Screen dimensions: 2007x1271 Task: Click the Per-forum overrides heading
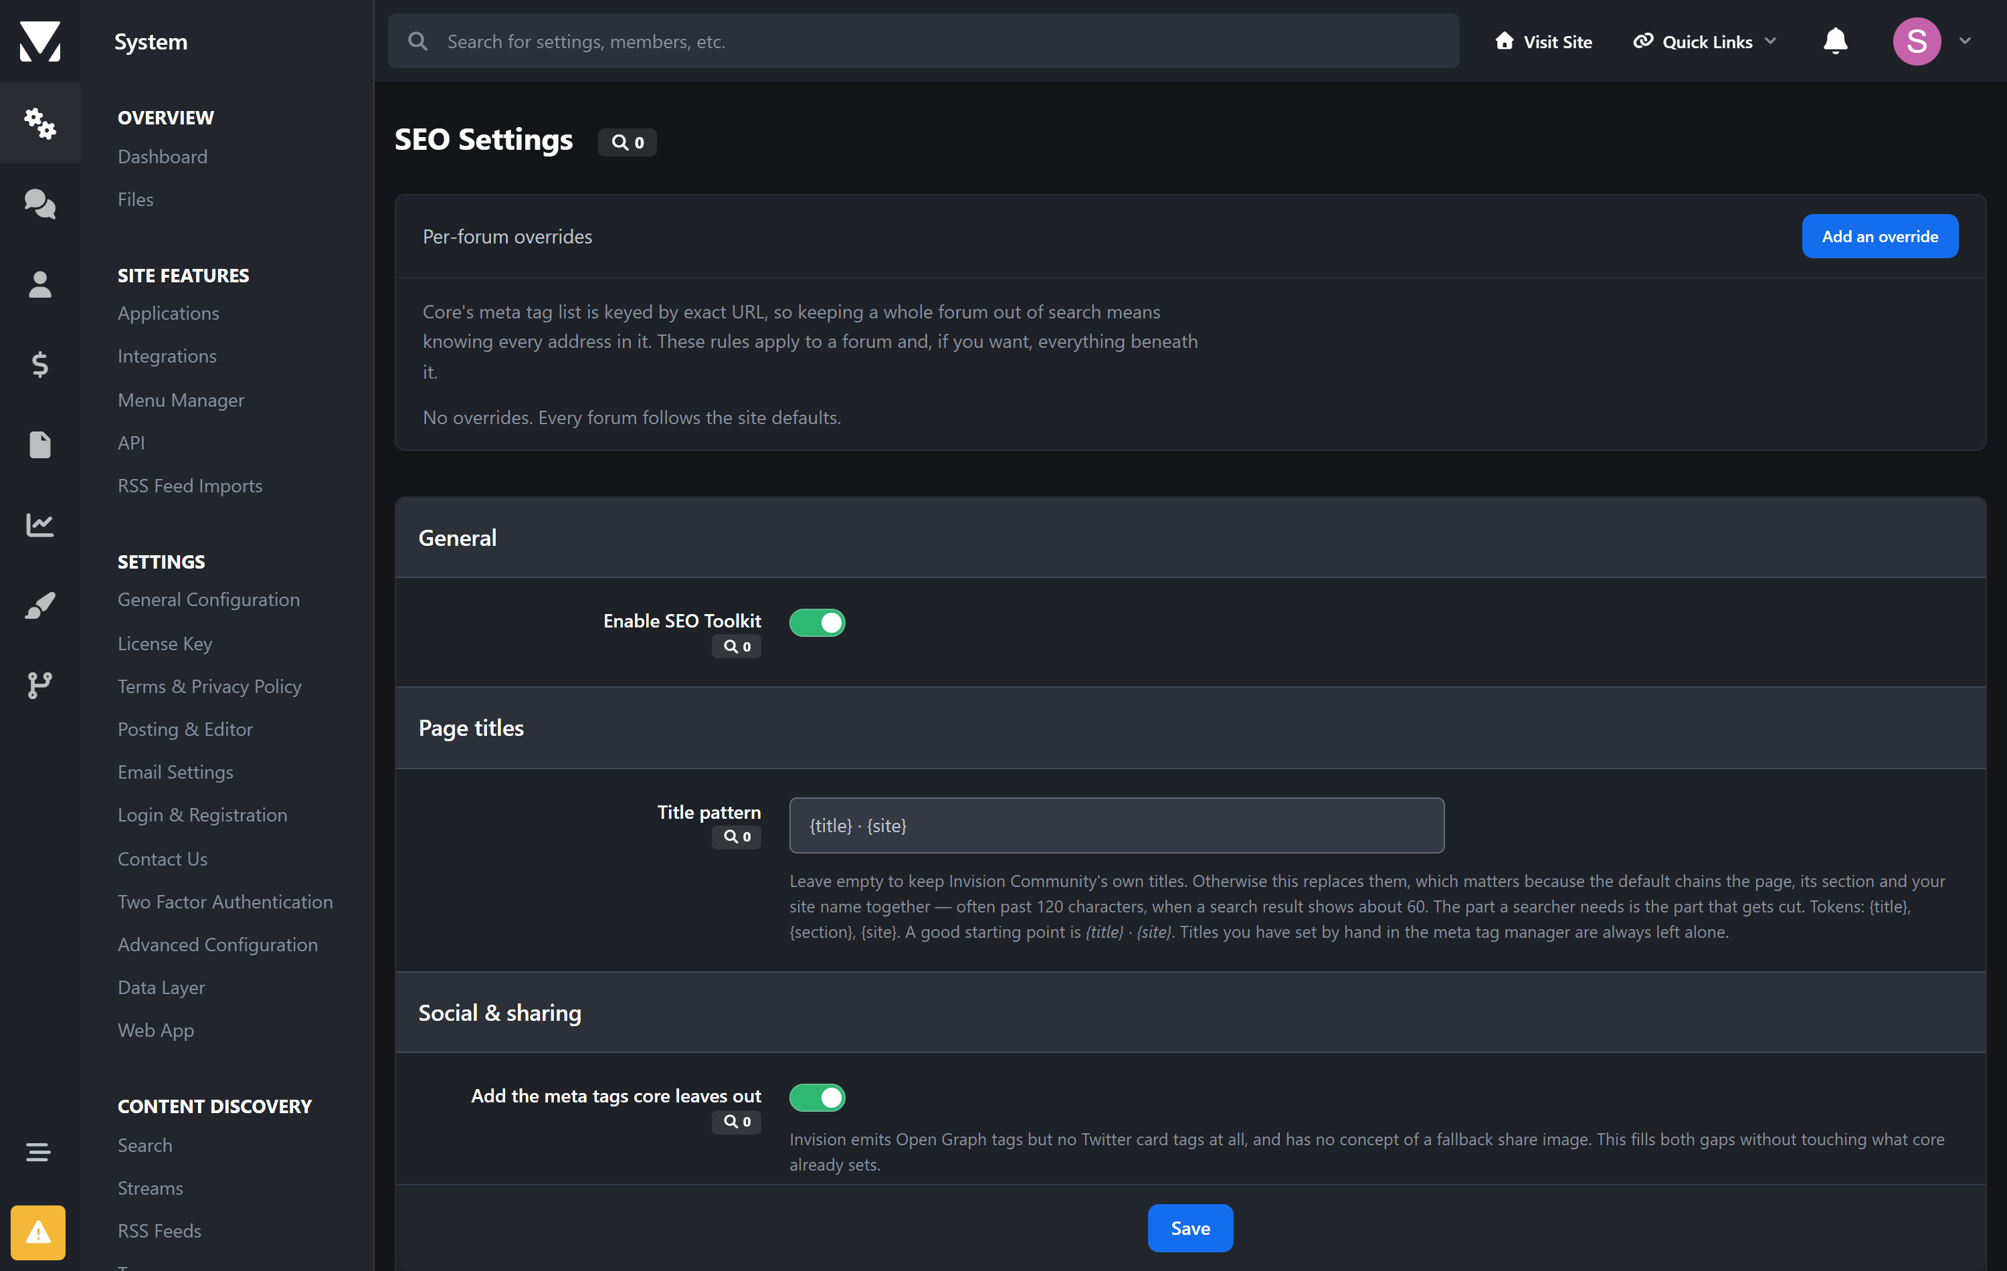tap(508, 237)
